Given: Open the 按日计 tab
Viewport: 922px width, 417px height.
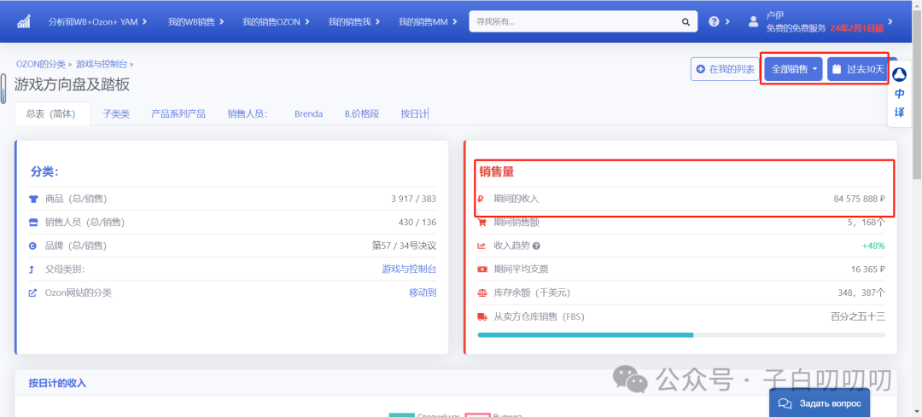Looking at the screenshot, I should click(415, 114).
